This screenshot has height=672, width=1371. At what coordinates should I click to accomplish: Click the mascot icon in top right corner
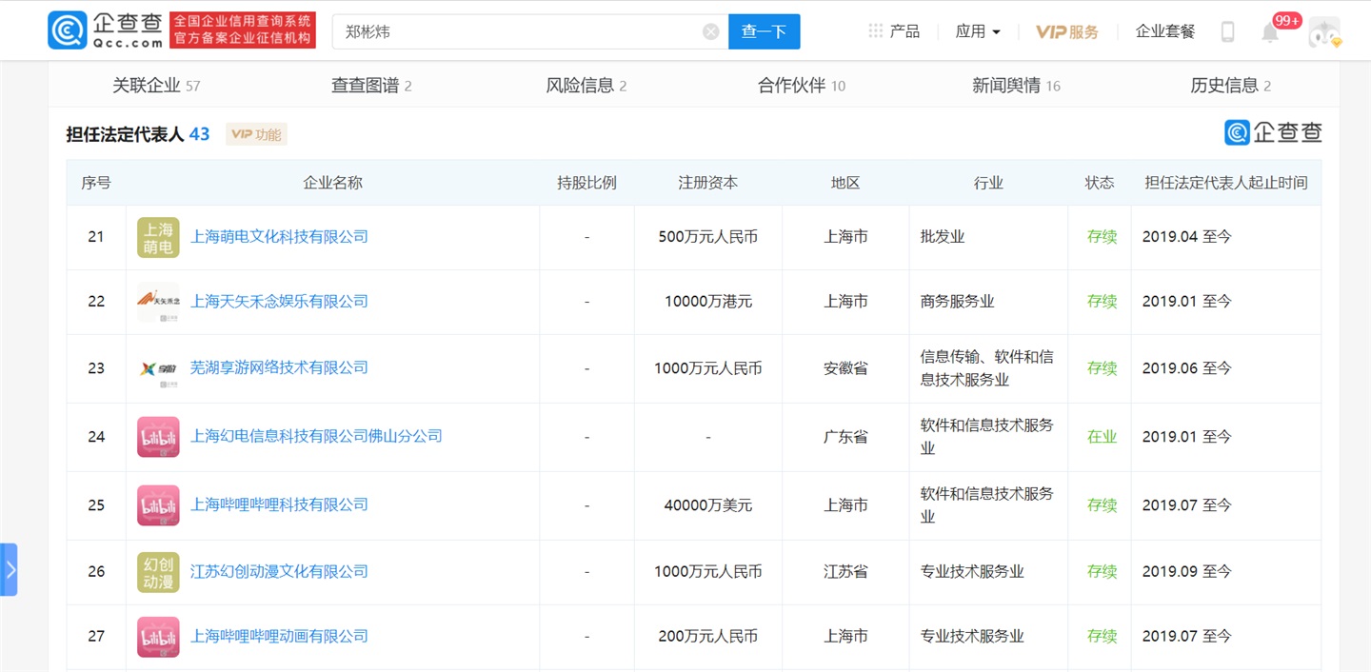(1324, 32)
